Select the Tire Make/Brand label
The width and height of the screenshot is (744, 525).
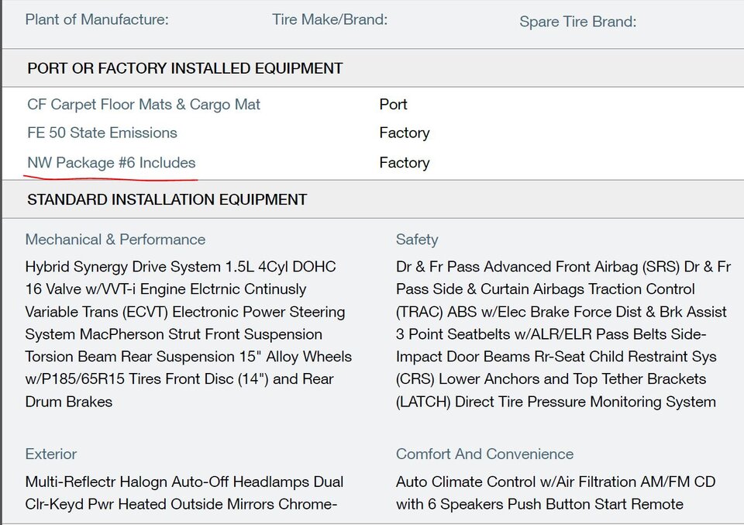point(329,19)
